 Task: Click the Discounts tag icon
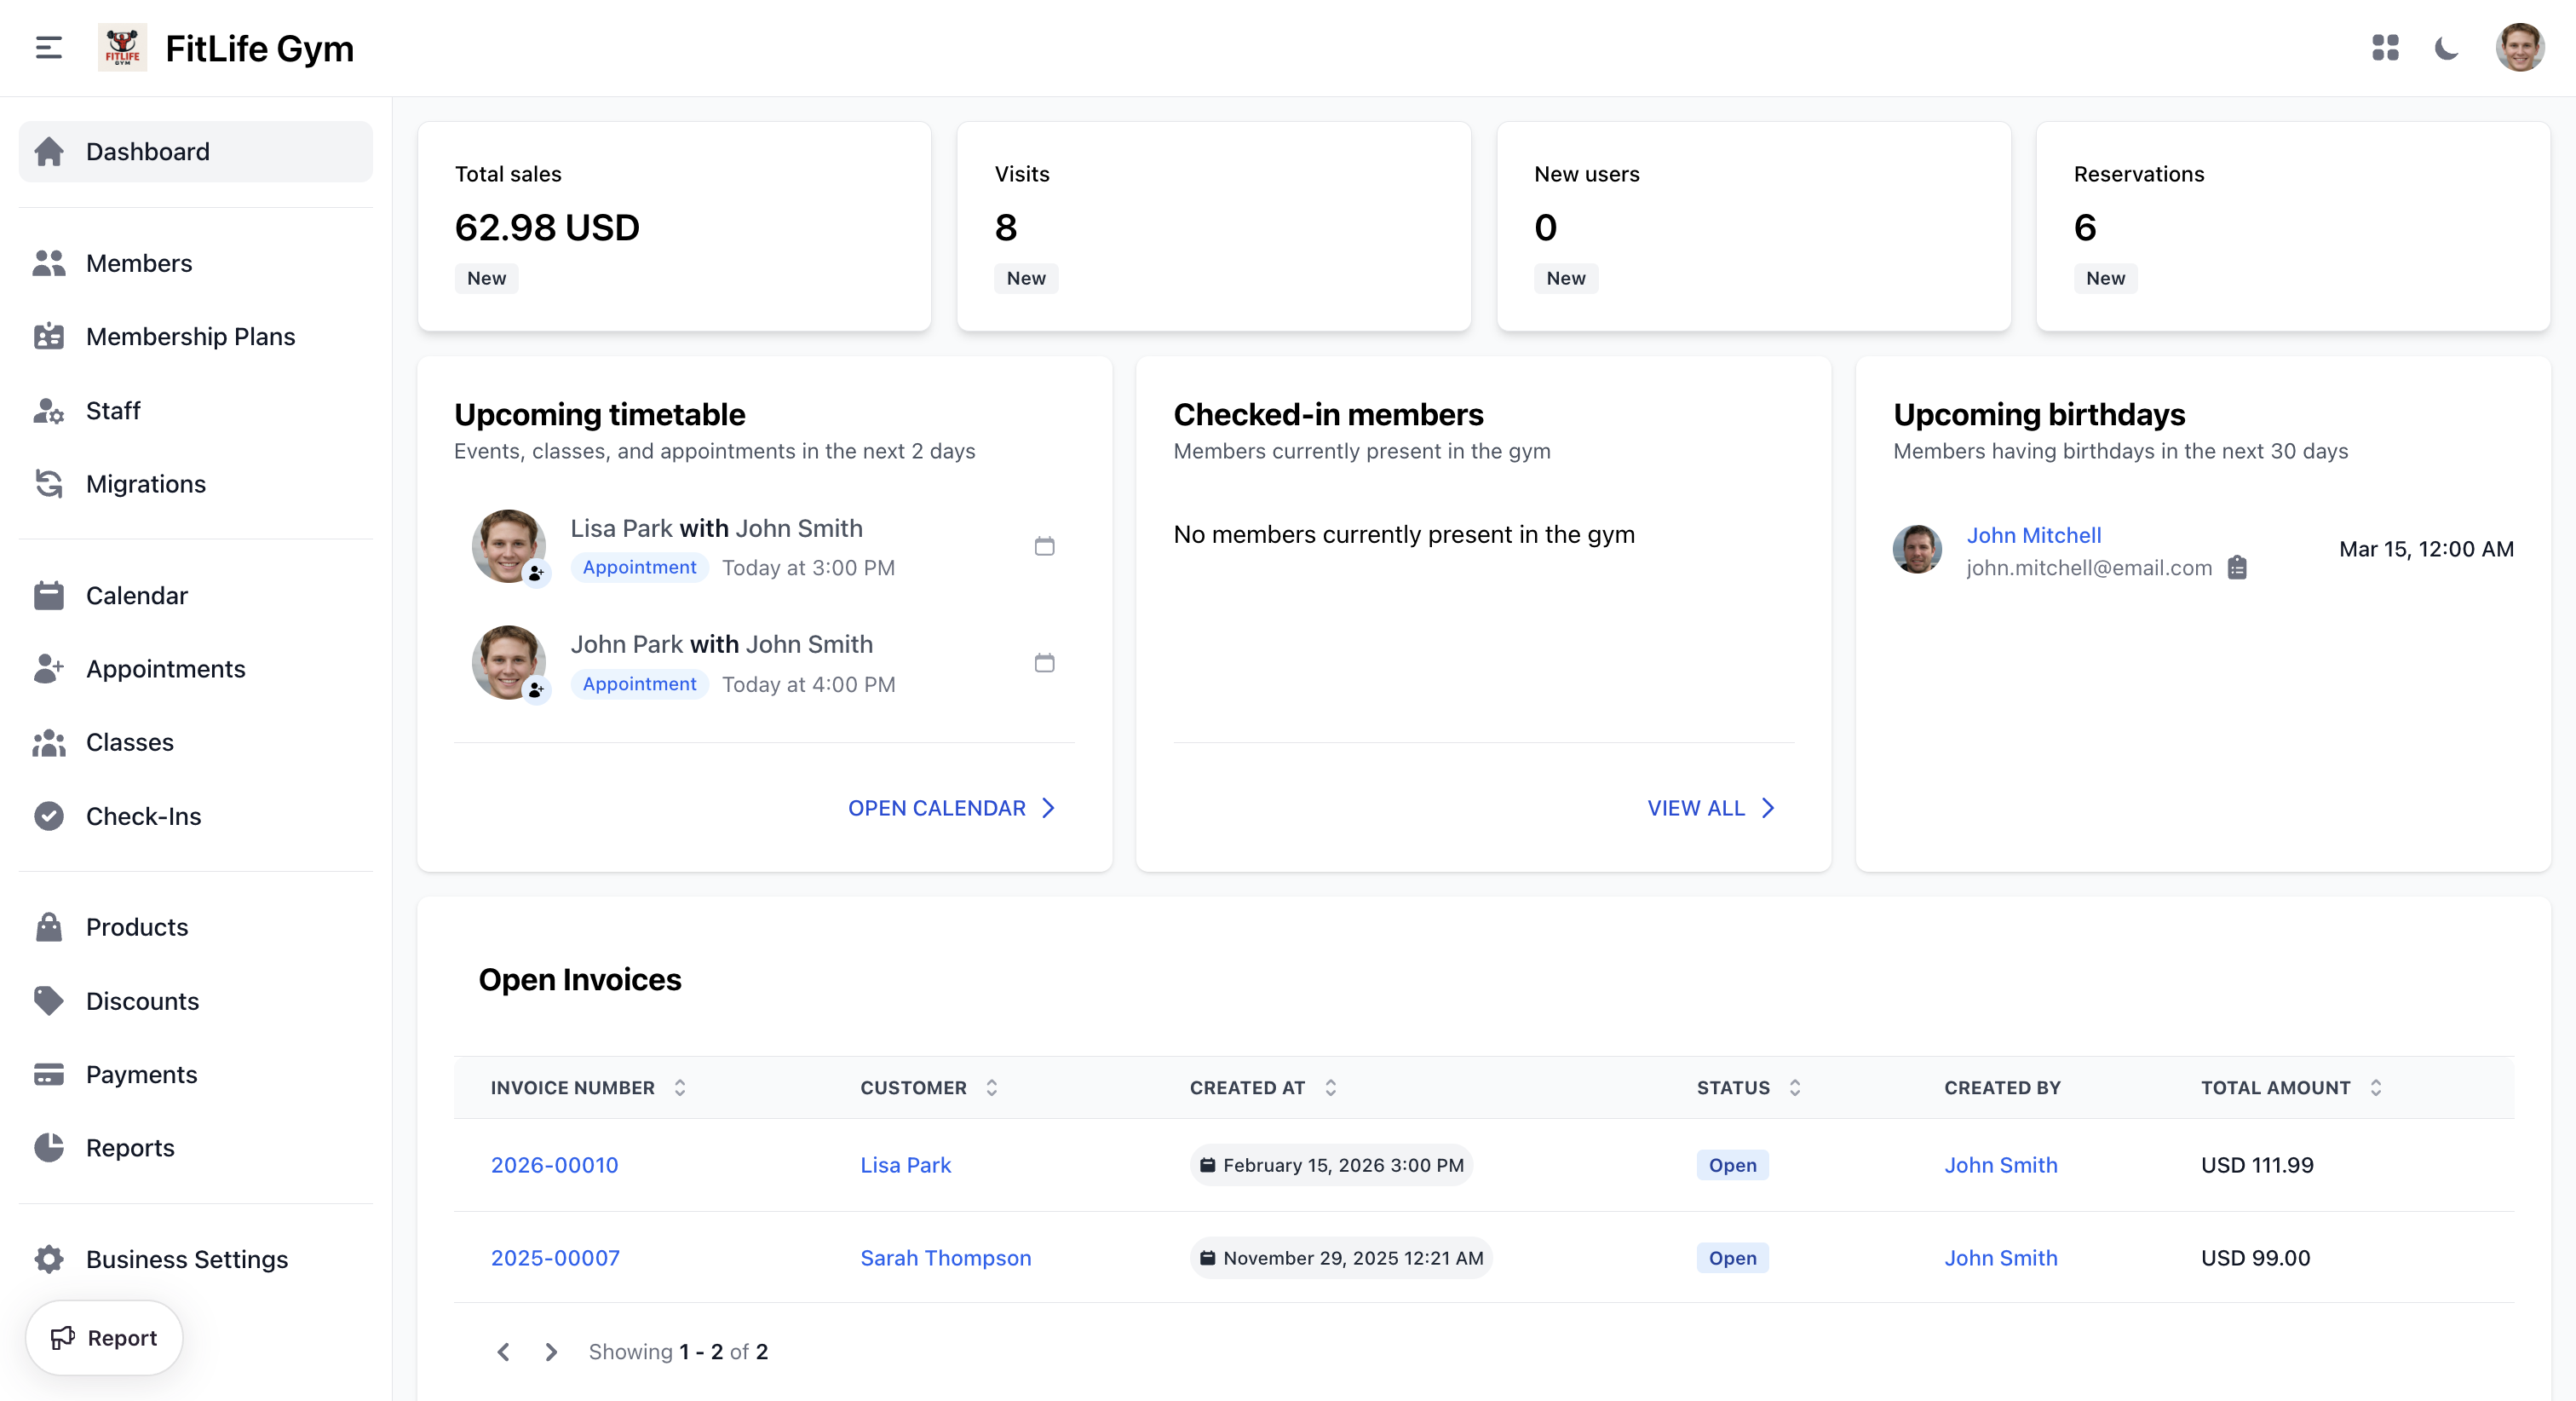pyautogui.click(x=49, y=1000)
